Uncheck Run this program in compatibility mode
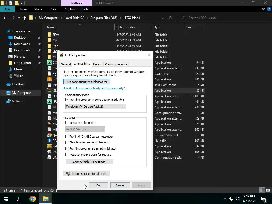This screenshot has width=272, height=204. tap(67, 100)
